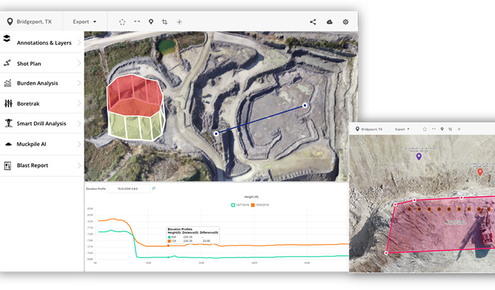
Task: Click the red map pin in the second window
Action: (480, 172)
